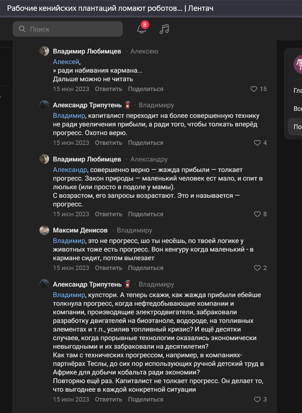The image size is (302, 413).
Task: Like Владимир Любимцев's comment with 15 likes
Action: tap(259, 89)
